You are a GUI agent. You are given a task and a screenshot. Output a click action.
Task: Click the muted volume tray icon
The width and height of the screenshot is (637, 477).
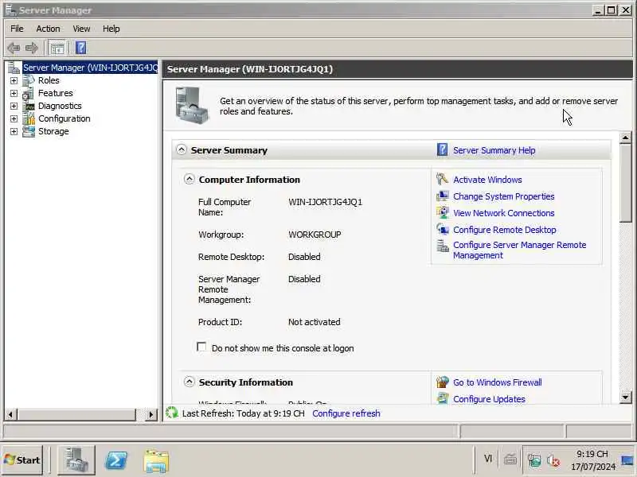coord(553,460)
